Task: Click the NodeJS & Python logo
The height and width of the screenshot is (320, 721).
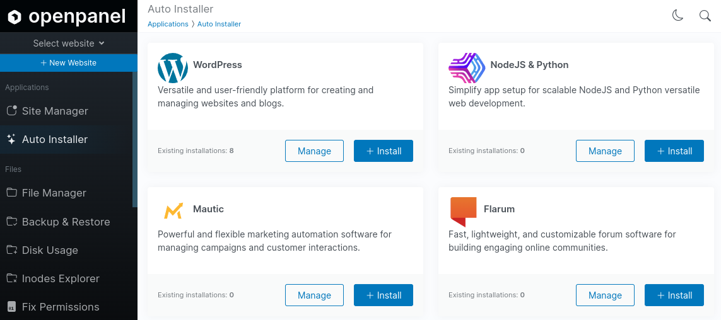Action: pyautogui.click(x=467, y=67)
